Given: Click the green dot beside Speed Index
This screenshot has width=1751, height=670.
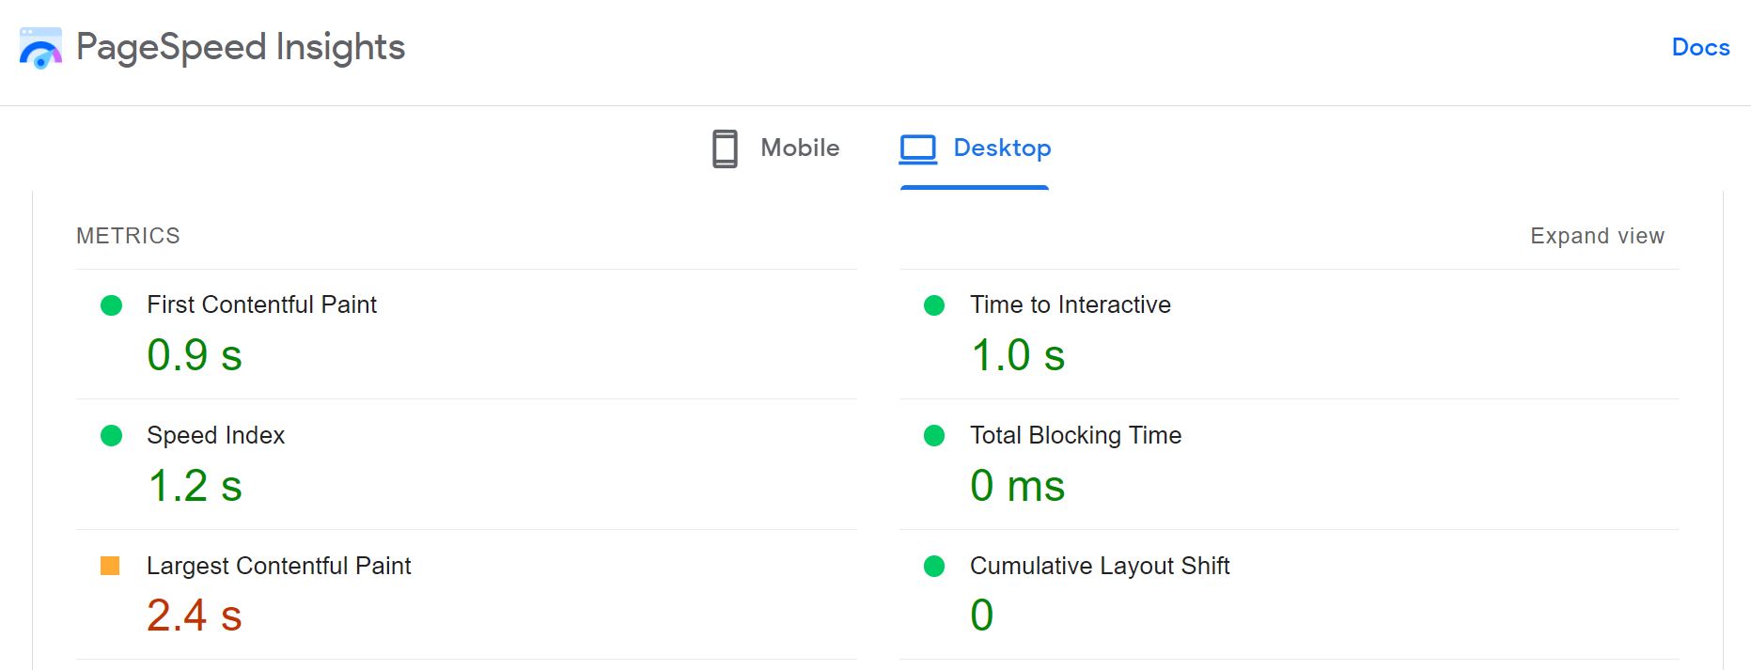Looking at the screenshot, I should (x=112, y=436).
